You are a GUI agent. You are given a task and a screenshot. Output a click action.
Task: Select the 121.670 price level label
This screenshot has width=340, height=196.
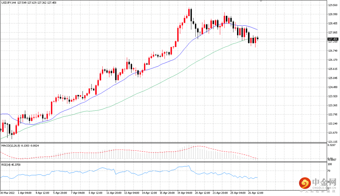click(x=332, y=133)
